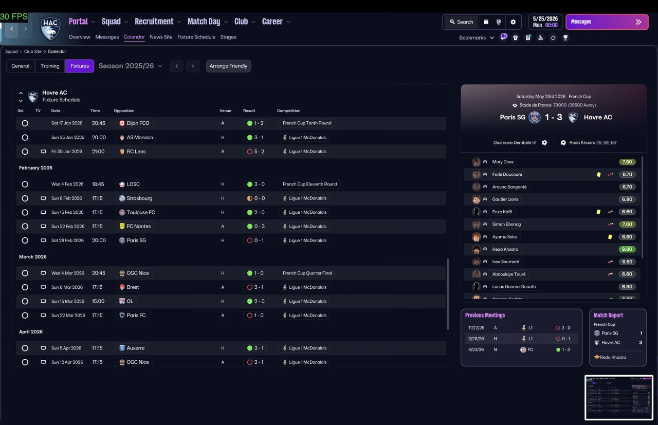Click the Reda Khadra player portrait
The image size is (658, 425).
coord(477,249)
